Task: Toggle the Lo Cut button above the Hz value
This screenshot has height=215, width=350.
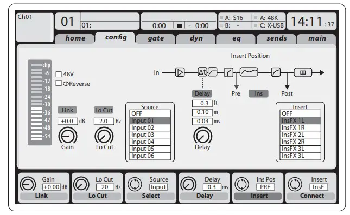Action: tap(104, 110)
